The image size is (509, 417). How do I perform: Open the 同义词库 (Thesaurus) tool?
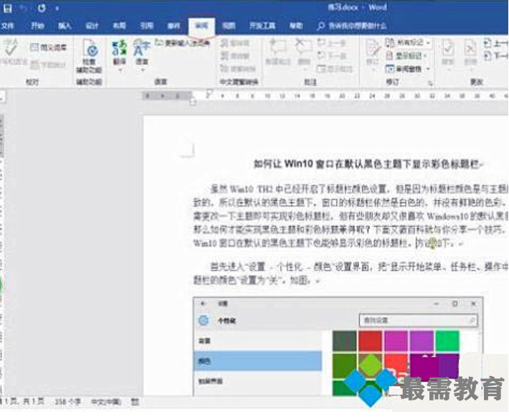48,47
